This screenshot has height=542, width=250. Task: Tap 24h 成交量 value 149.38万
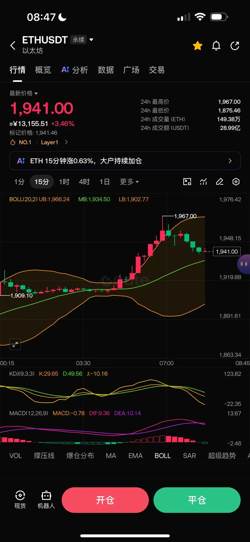[229, 119]
